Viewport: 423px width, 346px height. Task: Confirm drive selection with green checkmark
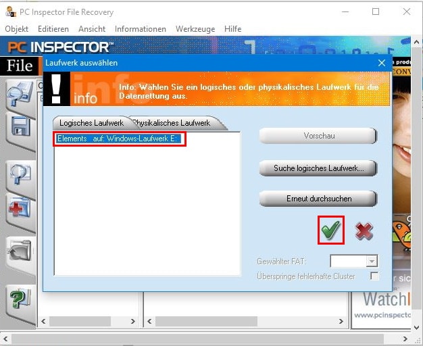click(x=330, y=230)
